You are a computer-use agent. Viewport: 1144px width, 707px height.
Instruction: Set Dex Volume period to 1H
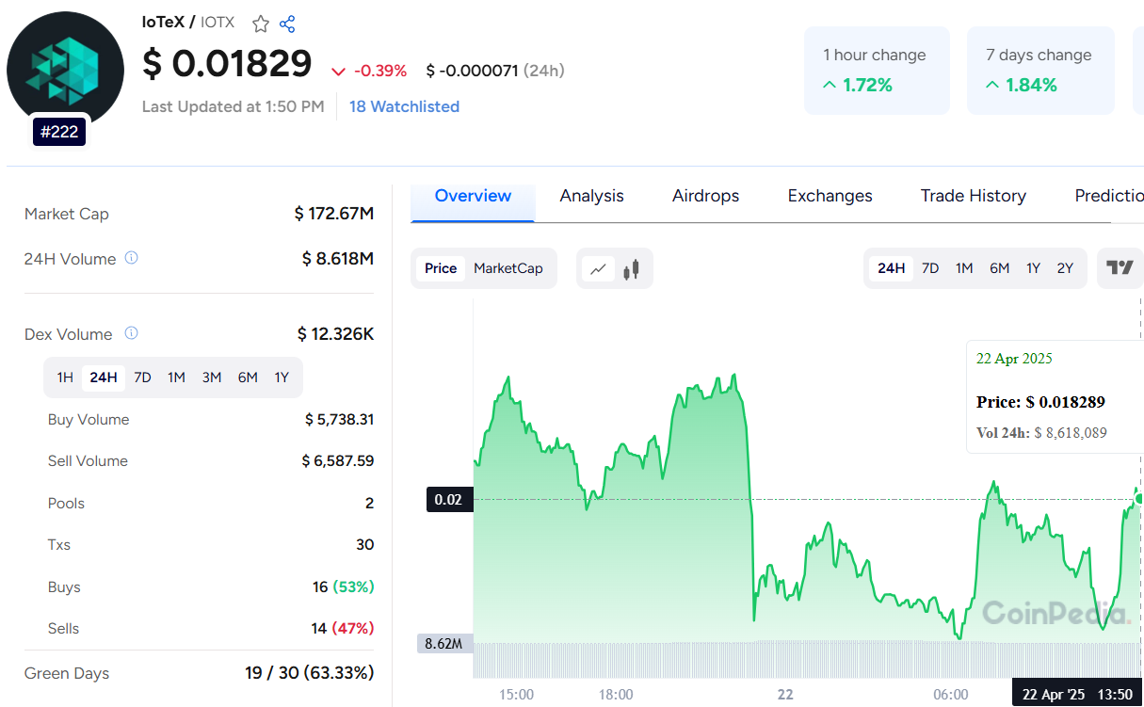pyautogui.click(x=65, y=378)
